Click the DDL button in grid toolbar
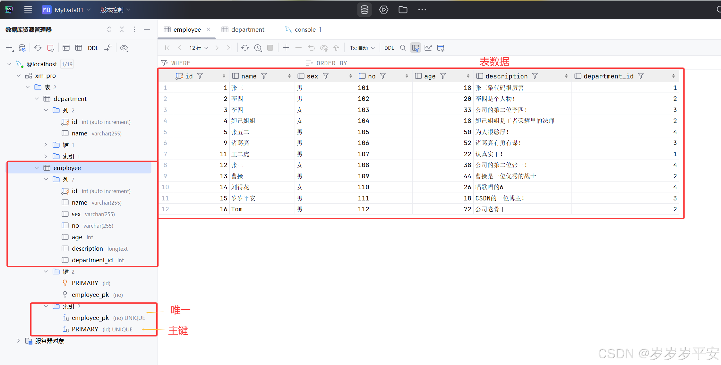721x365 pixels. tap(389, 48)
